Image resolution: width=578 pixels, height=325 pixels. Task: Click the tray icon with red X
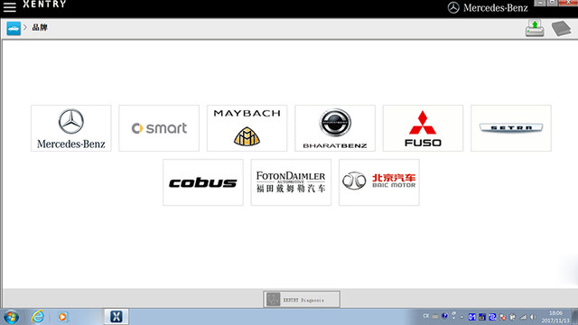[503, 317]
